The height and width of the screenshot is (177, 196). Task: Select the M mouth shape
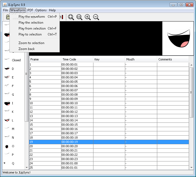pyautogui.click(x=9, y=129)
